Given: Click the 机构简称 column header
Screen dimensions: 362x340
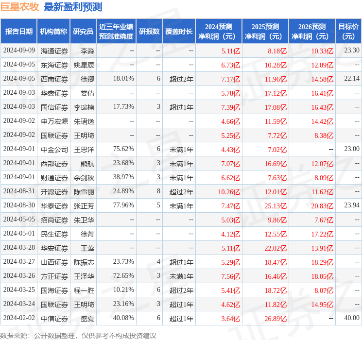Looking at the screenshot, I should coord(53,32).
